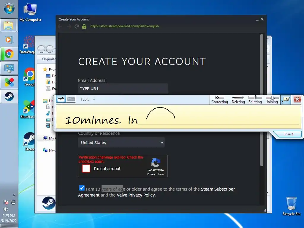Open My Computer desktop icon
Viewport: 304px width, 228px height.
(30, 12)
